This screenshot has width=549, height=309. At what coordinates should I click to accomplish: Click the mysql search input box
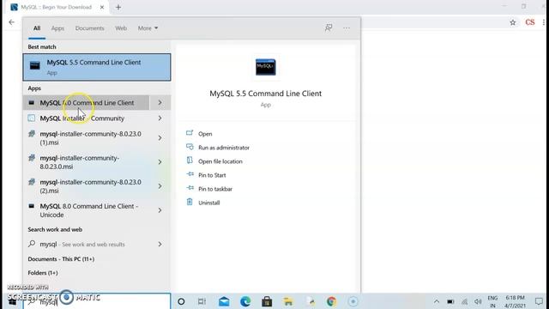[97, 301]
